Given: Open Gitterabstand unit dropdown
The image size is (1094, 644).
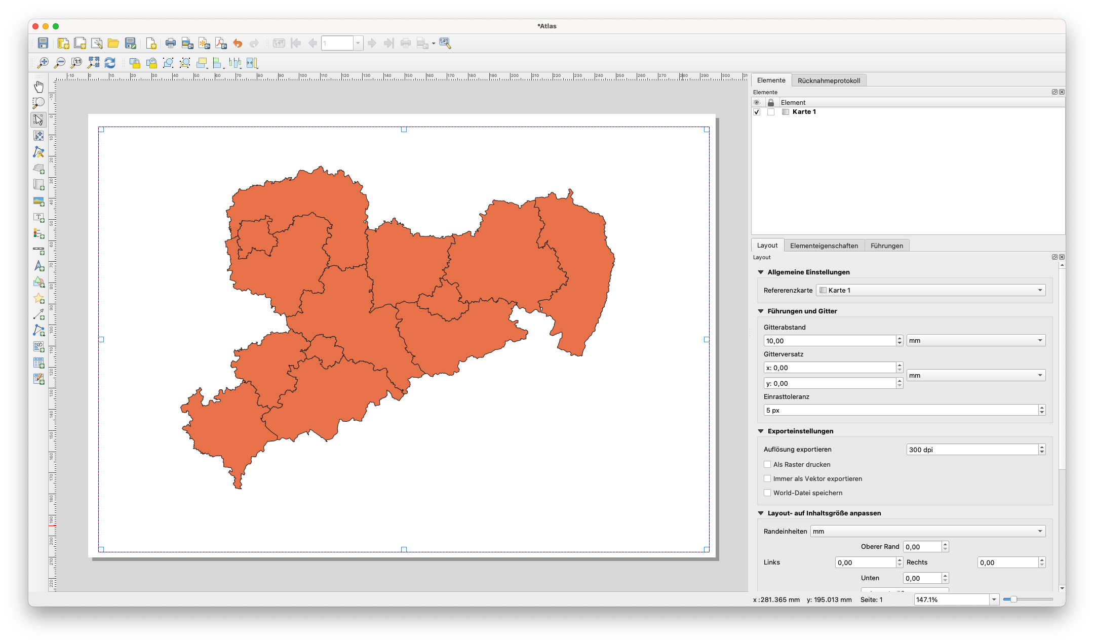Looking at the screenshot, I should pos(976,341).
